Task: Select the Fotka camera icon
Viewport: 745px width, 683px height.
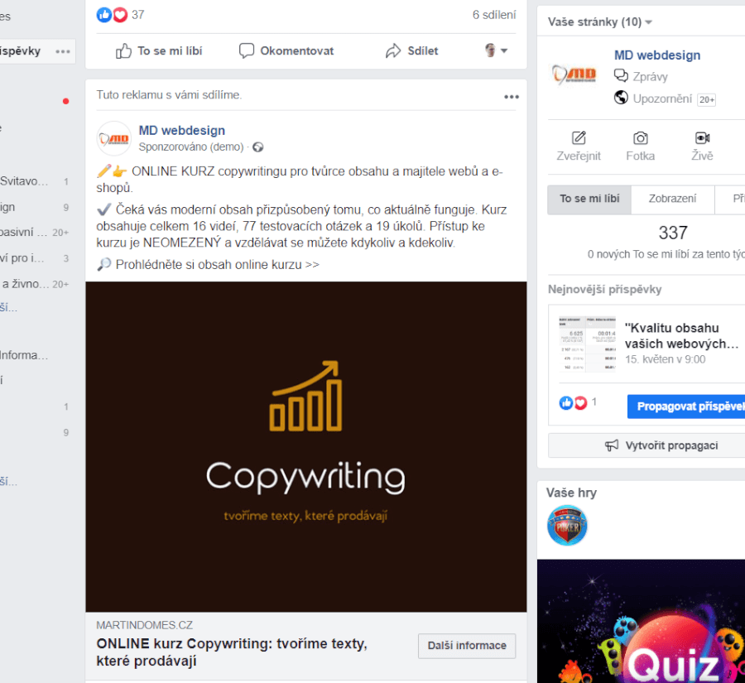Action: point(640,137)
